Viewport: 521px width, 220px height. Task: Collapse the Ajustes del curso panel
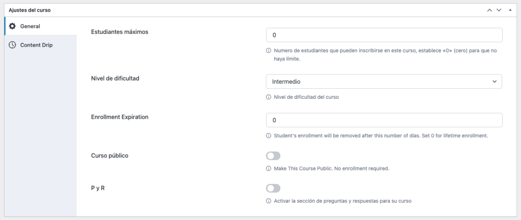pos(509,10)
